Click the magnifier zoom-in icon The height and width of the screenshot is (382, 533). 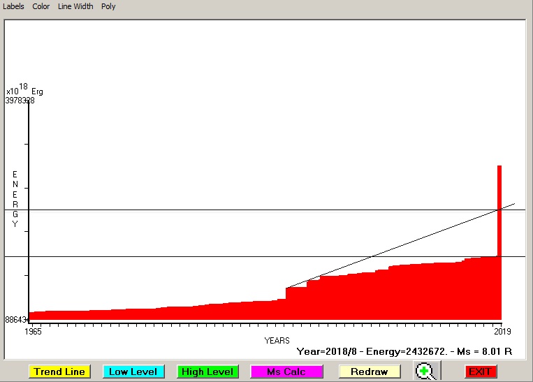pyautogui.click(x=425, y=372)
